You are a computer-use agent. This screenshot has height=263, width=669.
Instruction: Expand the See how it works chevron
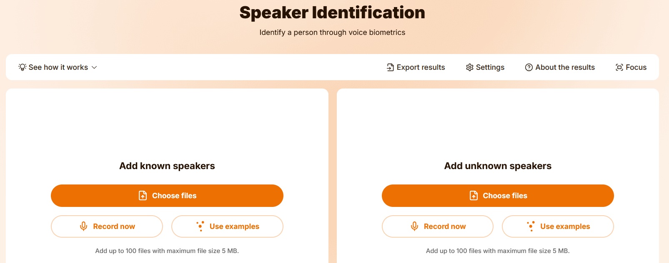(x=94, y=67)
